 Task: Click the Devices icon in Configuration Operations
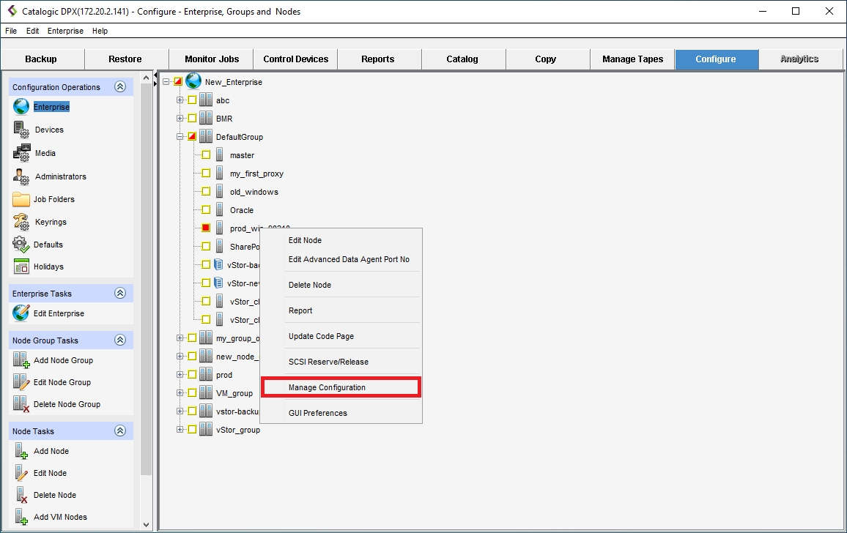pyautogui.click(x=21, y=130)
